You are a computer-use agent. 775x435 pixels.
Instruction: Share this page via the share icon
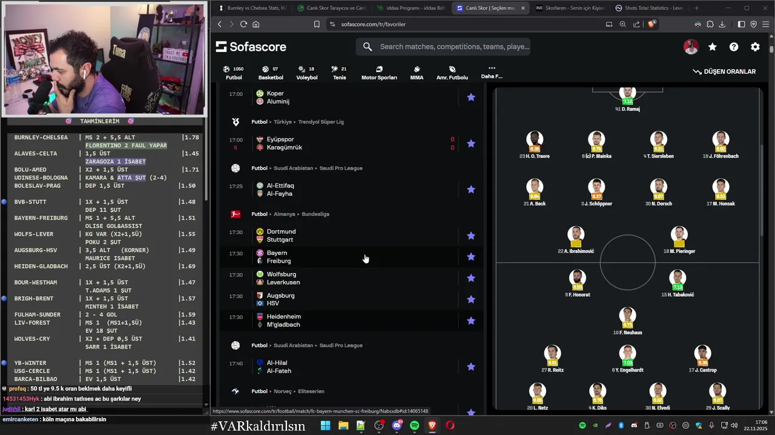point(636,24)
